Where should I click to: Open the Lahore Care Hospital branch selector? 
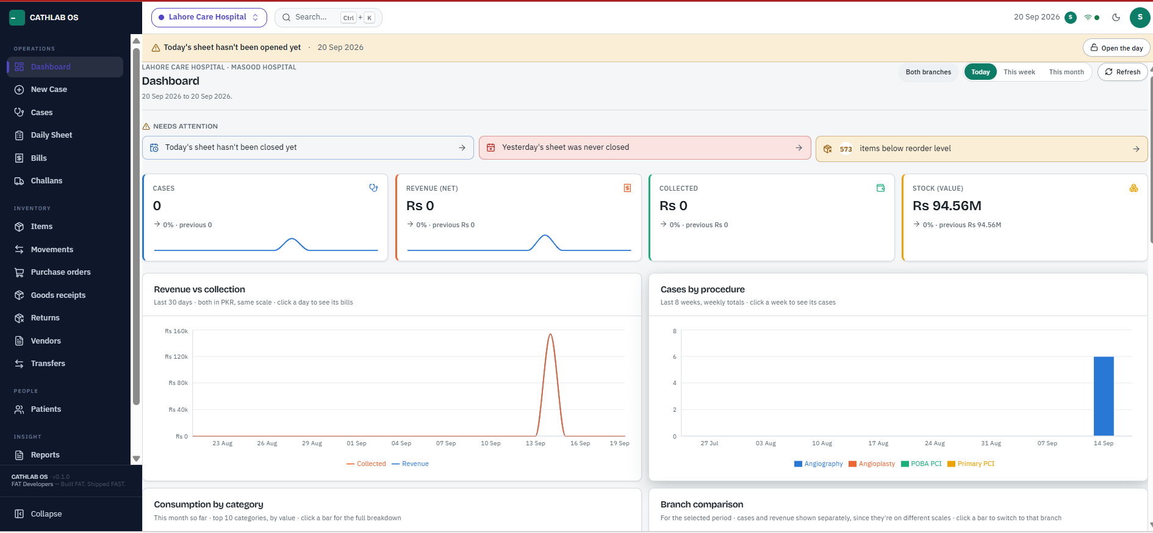pos(209,18)
